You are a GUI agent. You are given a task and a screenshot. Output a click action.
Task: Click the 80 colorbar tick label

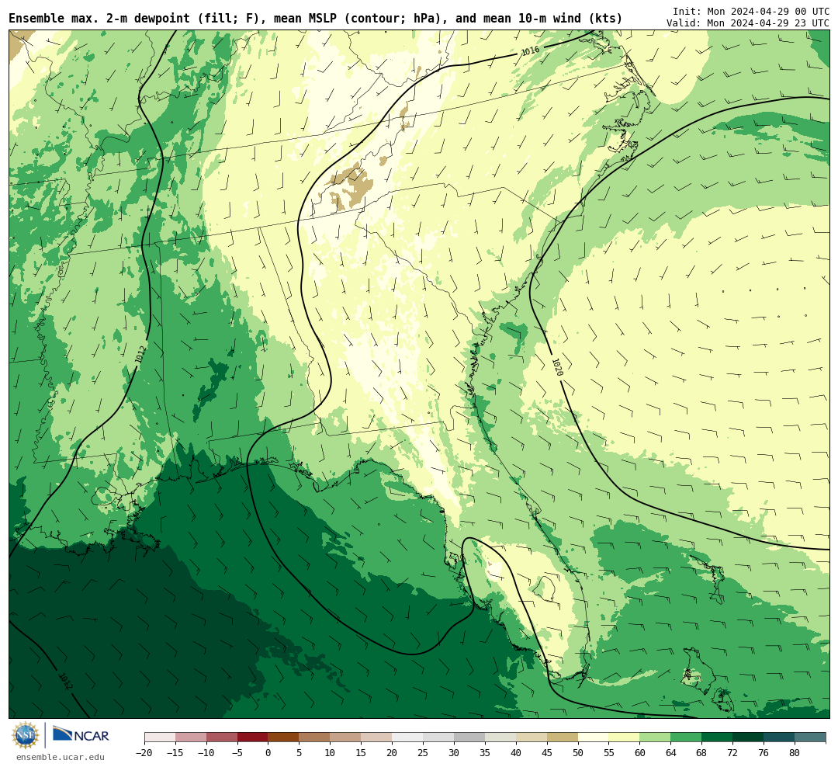(795, 752)
